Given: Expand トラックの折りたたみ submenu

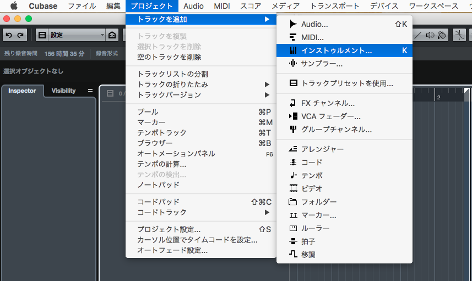Looking at the screenshot, I should pos(201,85).
